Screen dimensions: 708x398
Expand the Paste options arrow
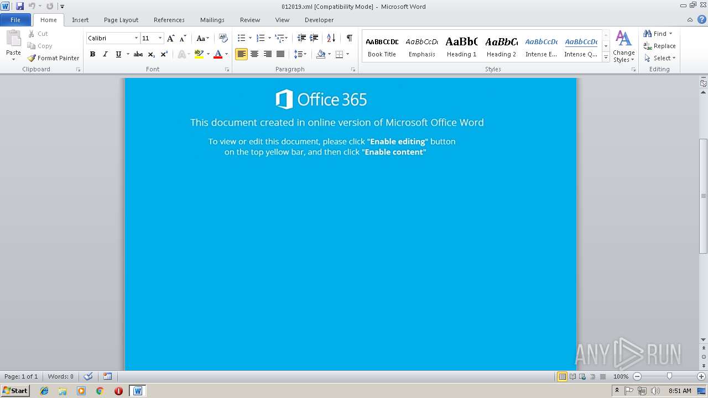[x=13, y=59]
